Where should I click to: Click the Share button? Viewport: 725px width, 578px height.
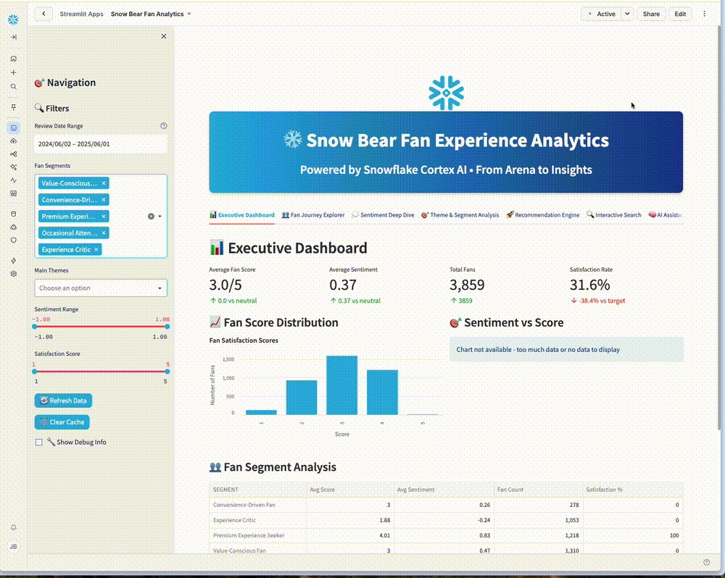(650, 14)
